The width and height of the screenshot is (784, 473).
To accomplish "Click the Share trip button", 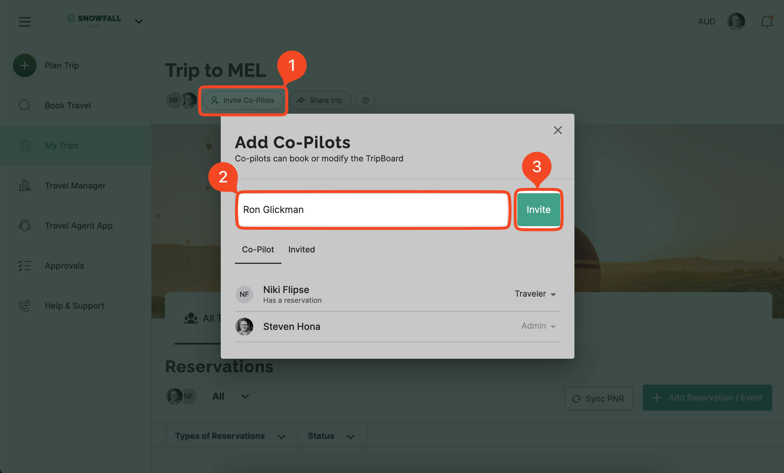I will [x=320, y=100].
